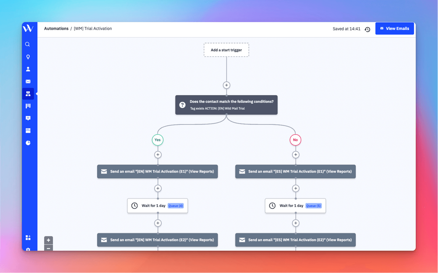Open the Reports pie chart icon
This screenshot has width=438, height=273.
28,142
